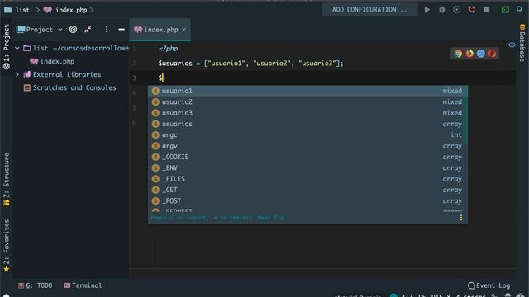This screenshot has width=529, height=297.
Task: Click the completion popup scrollbar
Action: [465, 115]
